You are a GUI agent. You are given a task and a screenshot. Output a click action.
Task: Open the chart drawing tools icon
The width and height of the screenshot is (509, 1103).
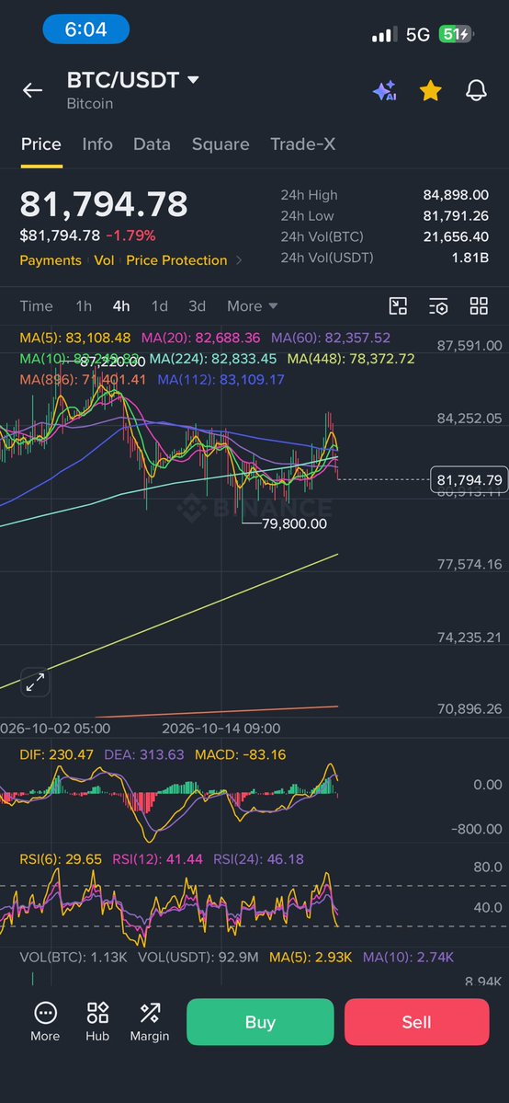[398, 306]
